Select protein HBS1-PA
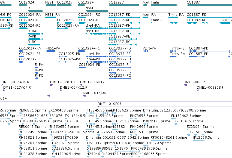 51,51
